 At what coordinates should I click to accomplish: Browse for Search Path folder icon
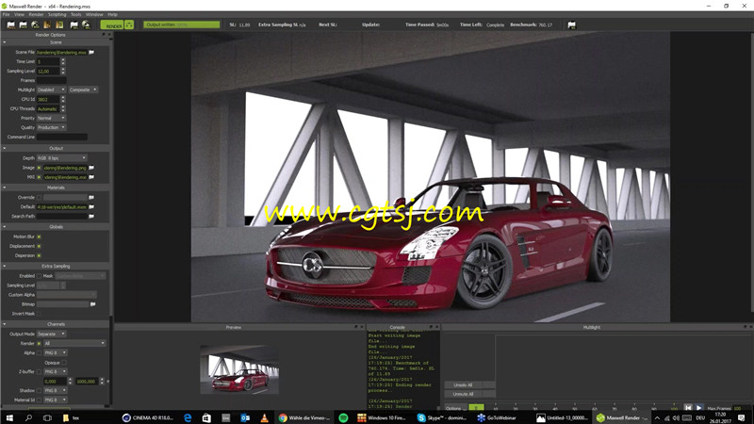(x=91, y=217)
